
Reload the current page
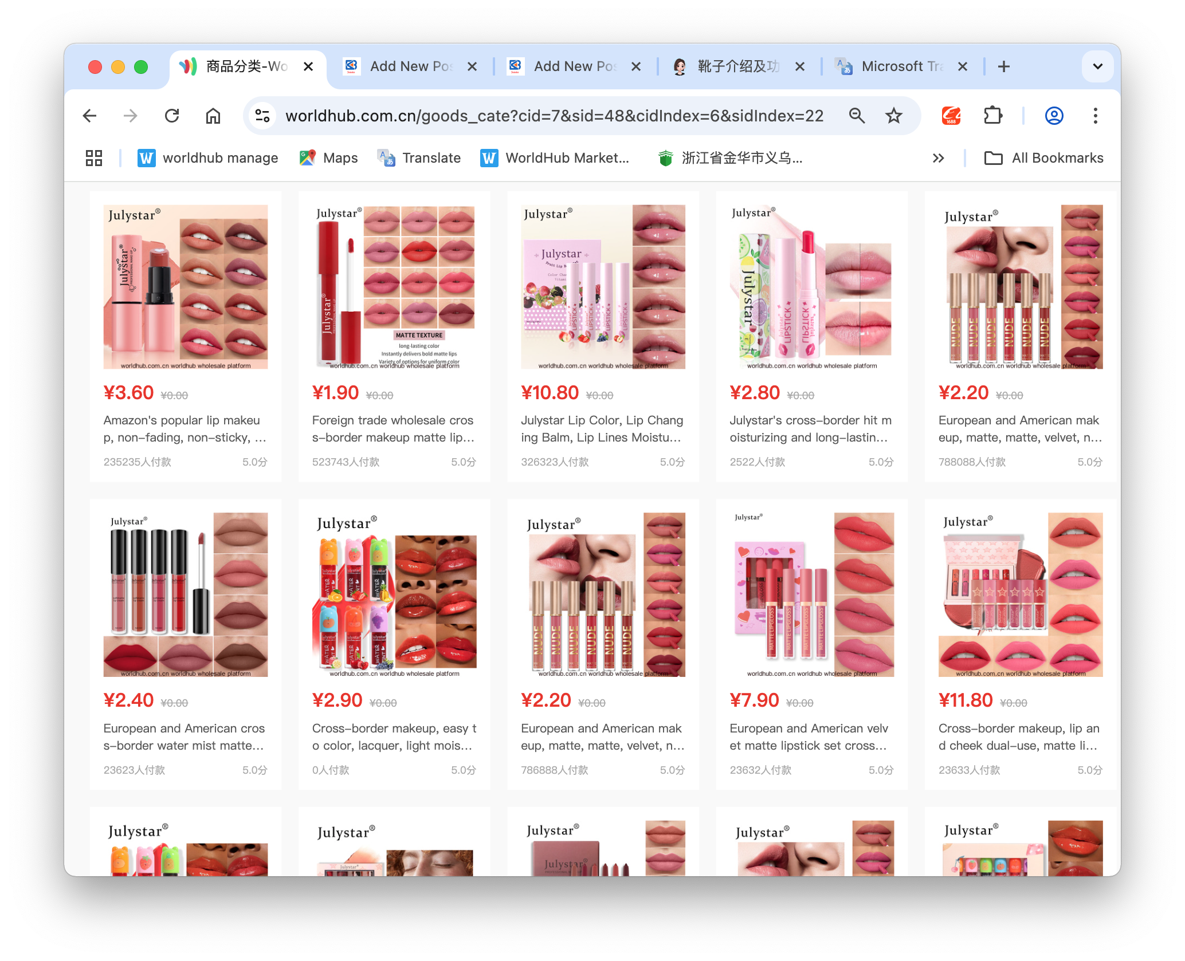pyautogui.click(x=172, y=116)
